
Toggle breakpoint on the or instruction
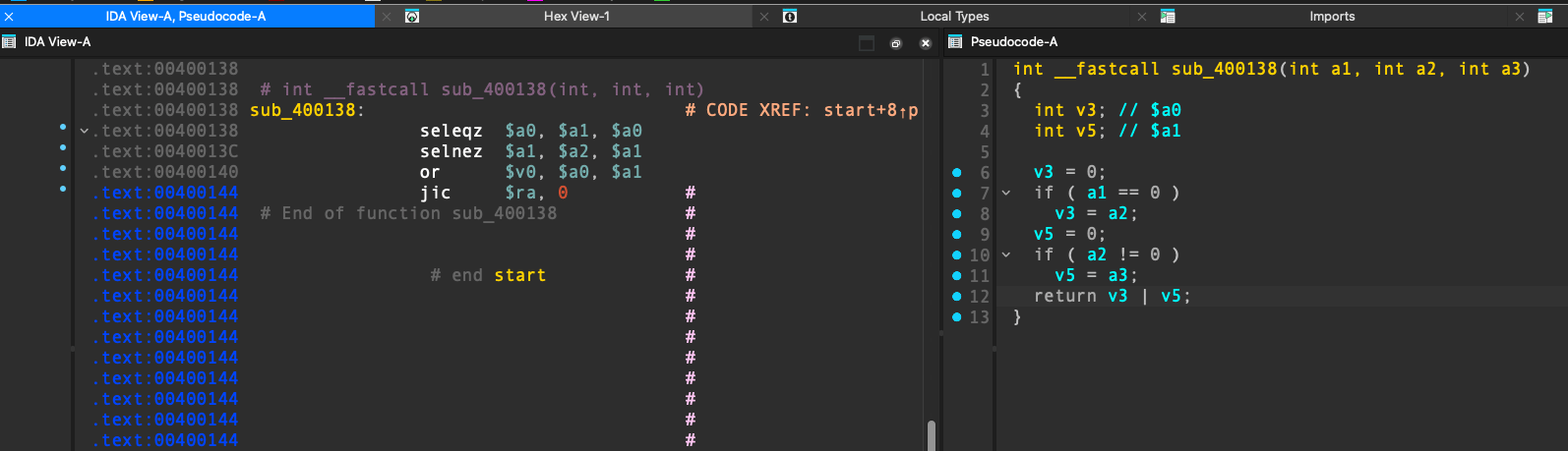tap(63, 169)
